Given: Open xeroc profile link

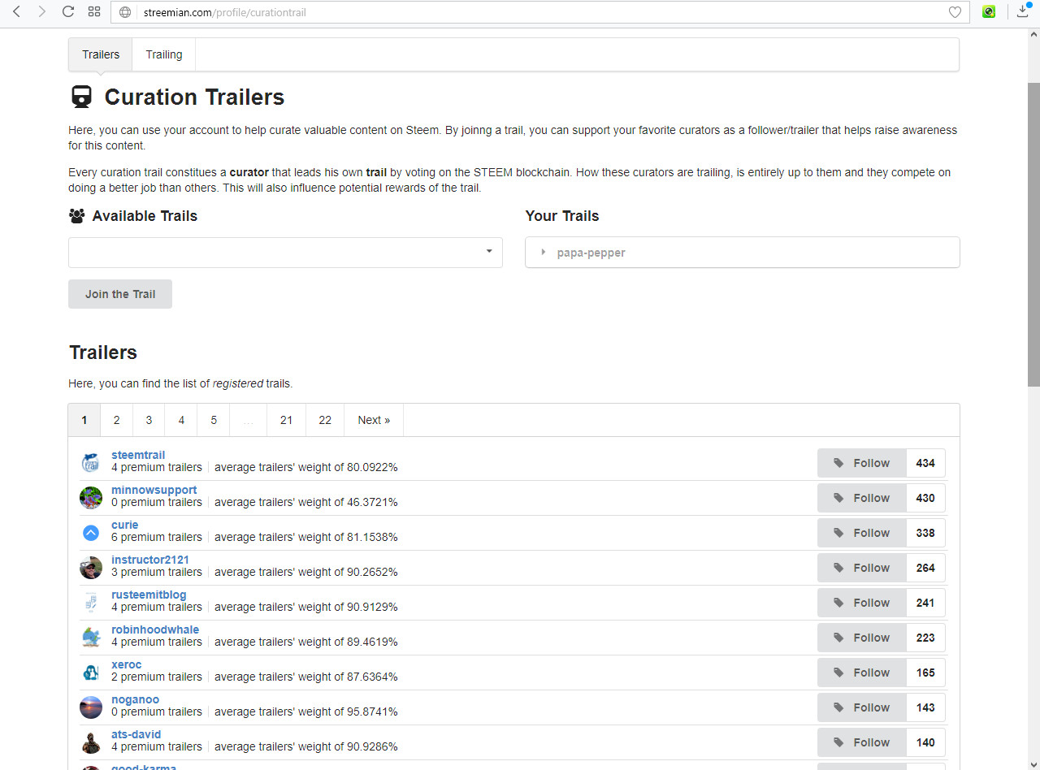Looking at the screenshot, I should pyautogui.click(x=127, y=664).
